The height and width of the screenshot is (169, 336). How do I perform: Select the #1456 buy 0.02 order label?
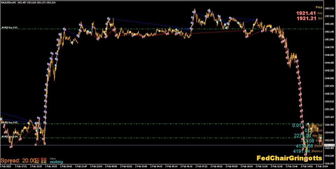(x=9, y=122)
